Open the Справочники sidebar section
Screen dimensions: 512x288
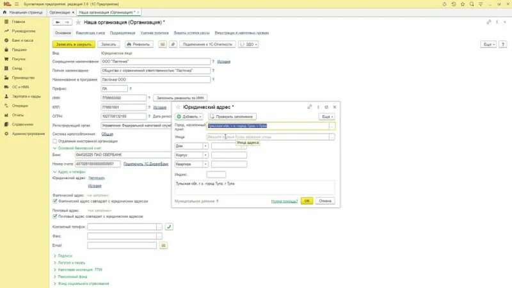pos(22,124)
